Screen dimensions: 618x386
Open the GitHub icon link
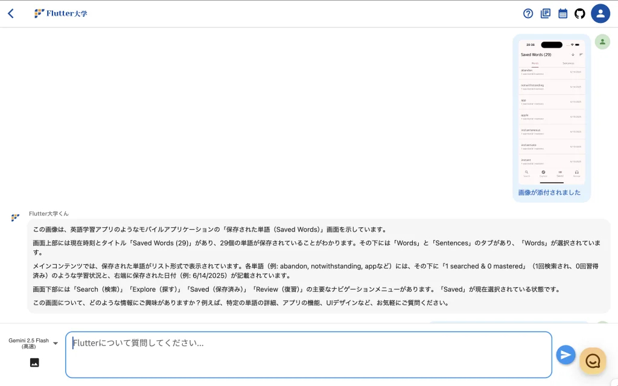click(580, 13)
